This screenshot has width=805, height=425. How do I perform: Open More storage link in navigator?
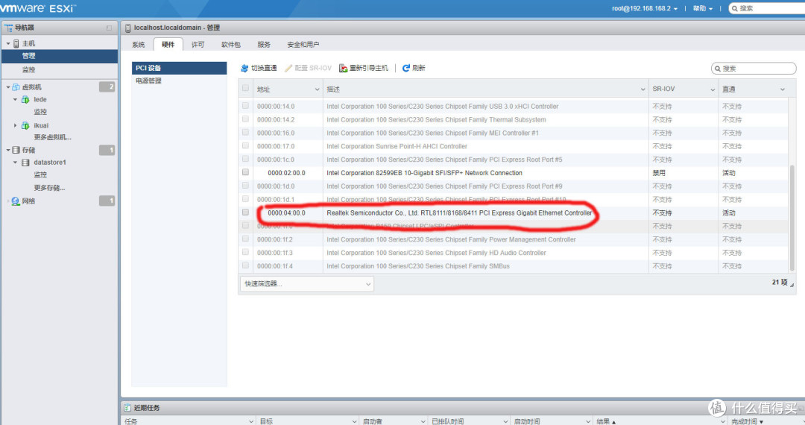49,188
